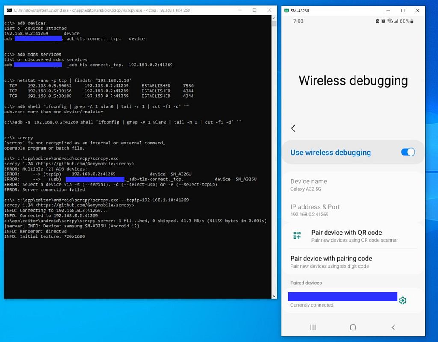Minimize the SM-A326U window
Image resolution: width=438 pixels, height=342 pixels.
(388, 11)
